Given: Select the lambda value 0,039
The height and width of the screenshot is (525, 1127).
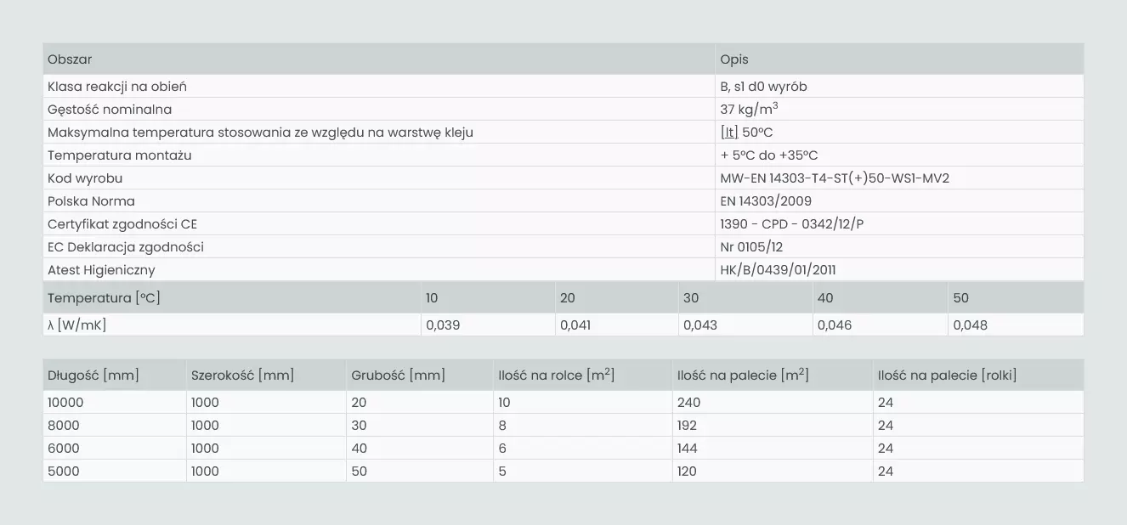Looking at the screenshot, I should (x=443, y=325).
